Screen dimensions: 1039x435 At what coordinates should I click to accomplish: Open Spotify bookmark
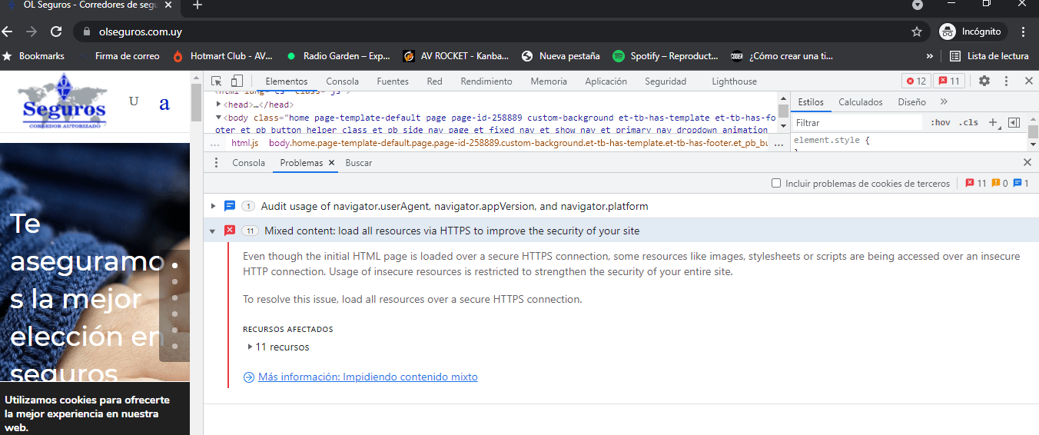(x=666, y=56)
